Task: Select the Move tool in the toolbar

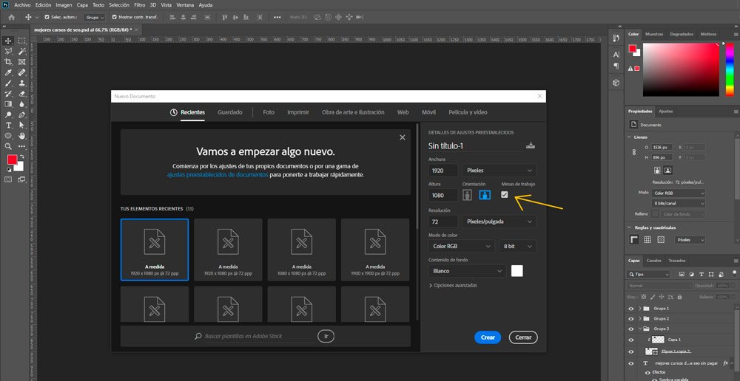Action: pyautogui.click(x=8, y=41)
